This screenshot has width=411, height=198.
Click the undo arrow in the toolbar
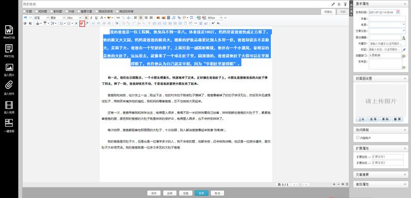pyautogui.click(x=25, y=18)
